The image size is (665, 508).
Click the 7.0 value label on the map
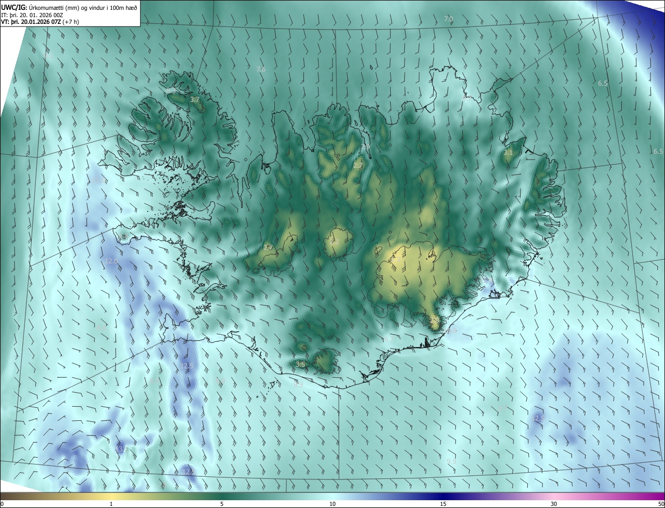pos(448,19)
